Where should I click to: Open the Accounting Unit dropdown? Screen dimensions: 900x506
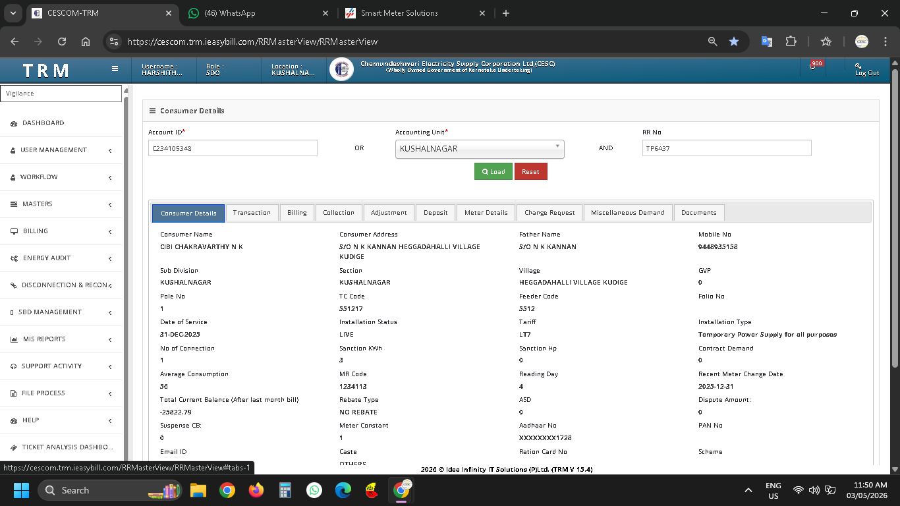click(x=480, y=149)
